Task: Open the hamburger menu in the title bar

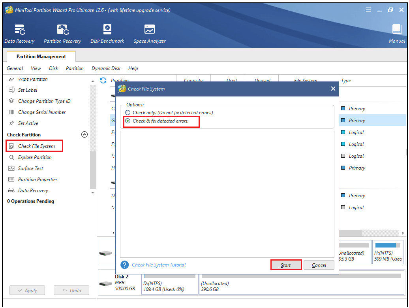Action: 368,10
